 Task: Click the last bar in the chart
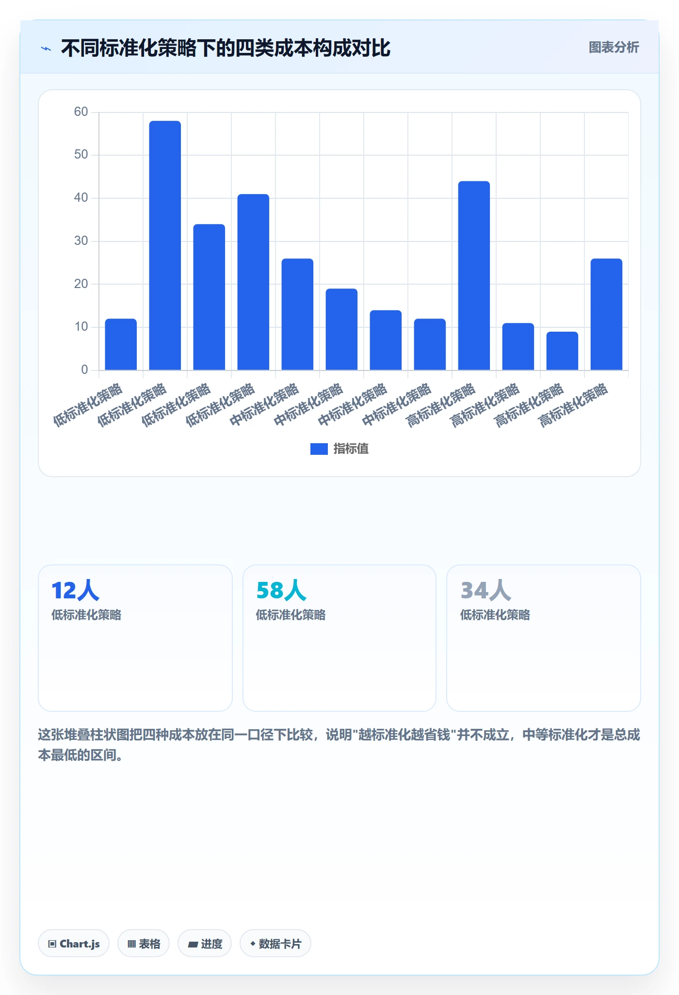(x=606, y=314)
